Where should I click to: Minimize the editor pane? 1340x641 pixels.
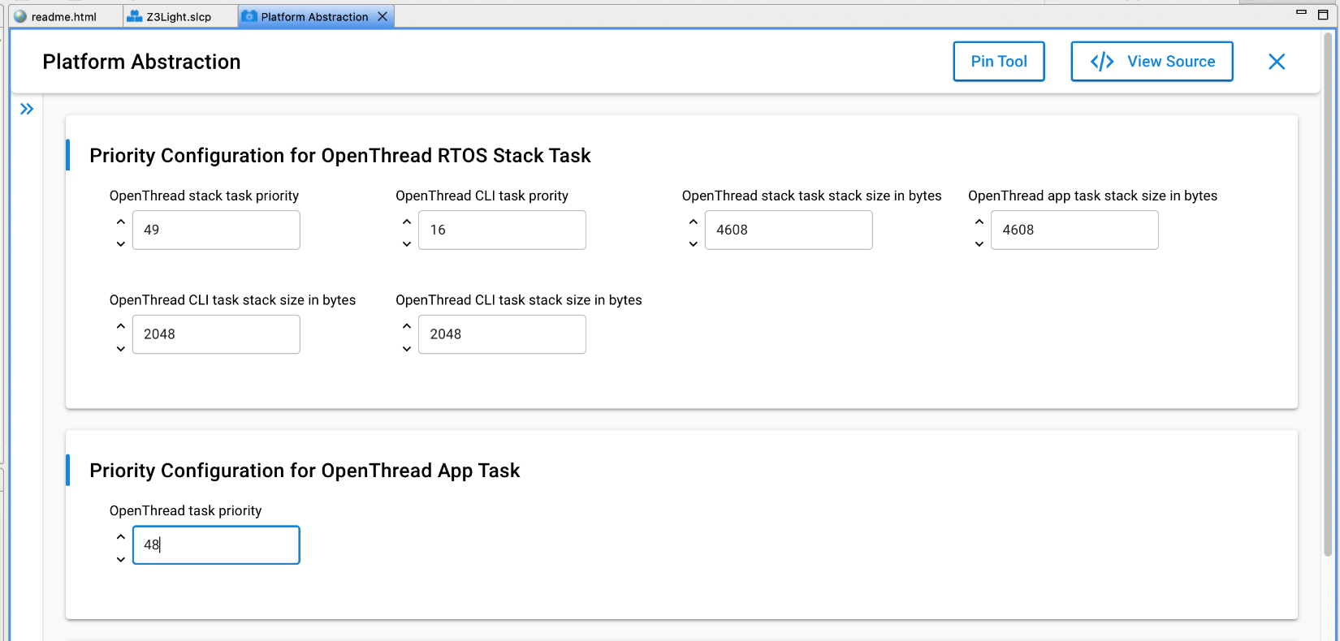pyautogui.click(x=1301, y=13)
